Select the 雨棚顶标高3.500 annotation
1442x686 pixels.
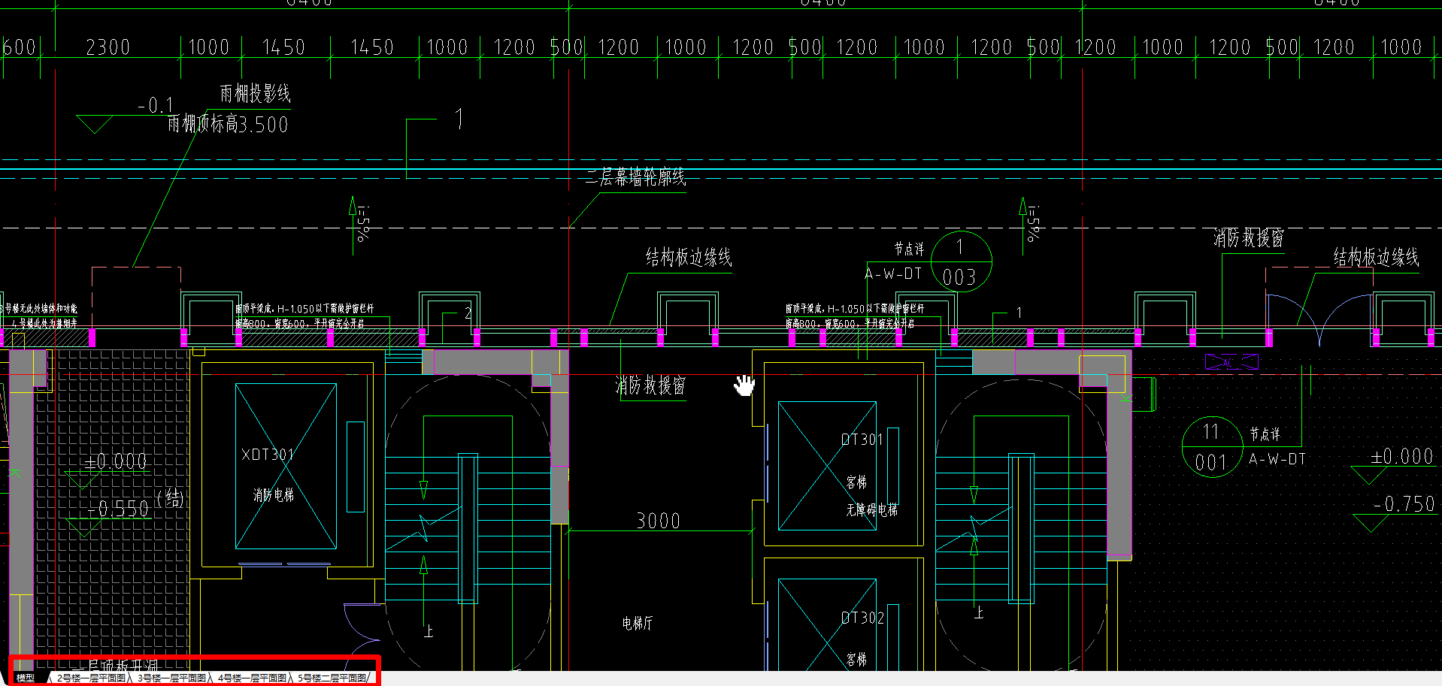228,124
